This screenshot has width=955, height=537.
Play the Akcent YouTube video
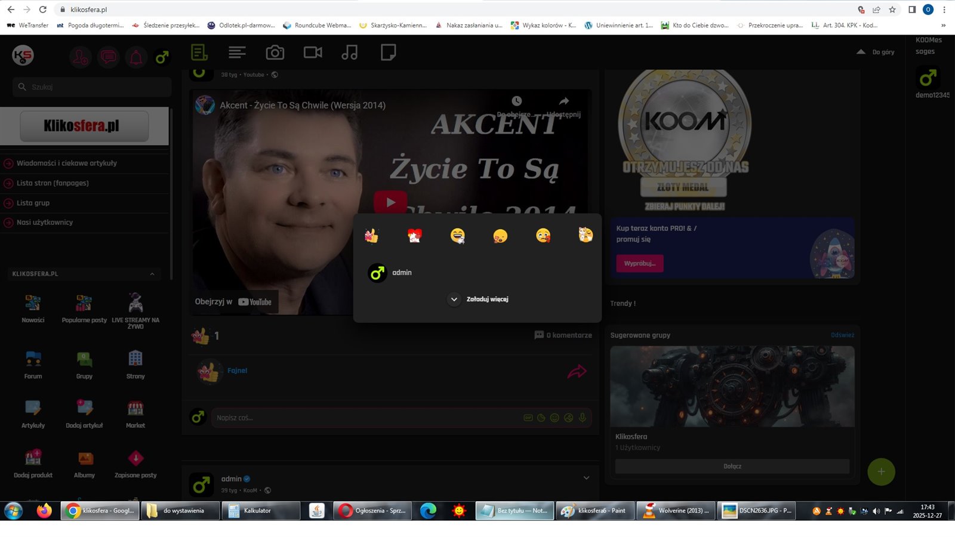[390, 202]
